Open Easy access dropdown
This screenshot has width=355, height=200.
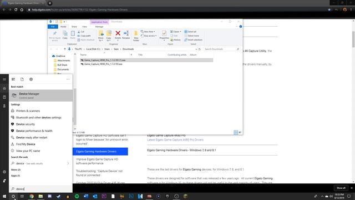pos(149,36)
